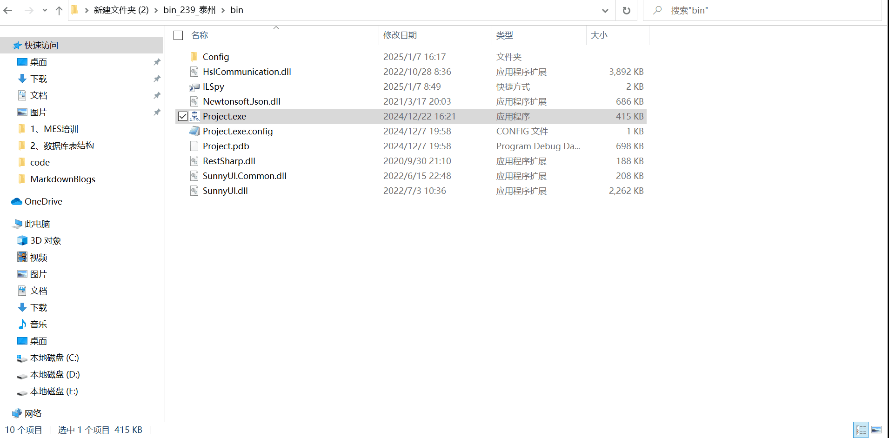The width and height of the screenshot is (889, 438).
Task: Select the Project.exe application icon
Action: [194, 116]
